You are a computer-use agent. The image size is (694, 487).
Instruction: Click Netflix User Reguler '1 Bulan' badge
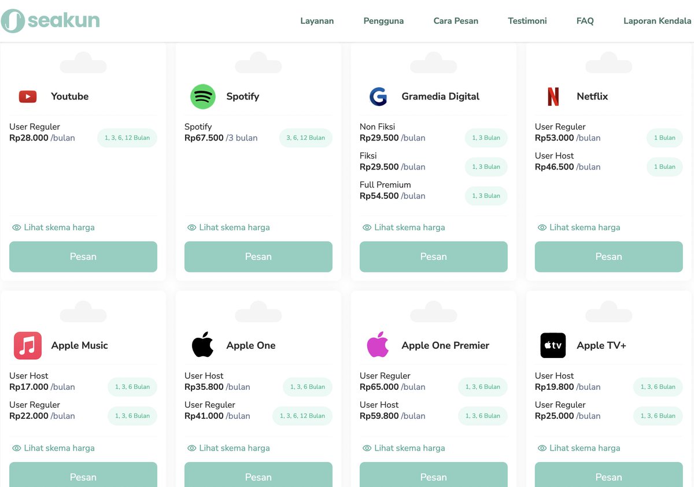pos(665,138)
